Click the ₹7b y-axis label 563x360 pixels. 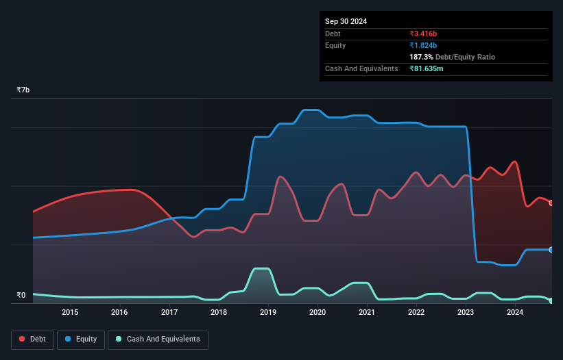tap(23, 90)
